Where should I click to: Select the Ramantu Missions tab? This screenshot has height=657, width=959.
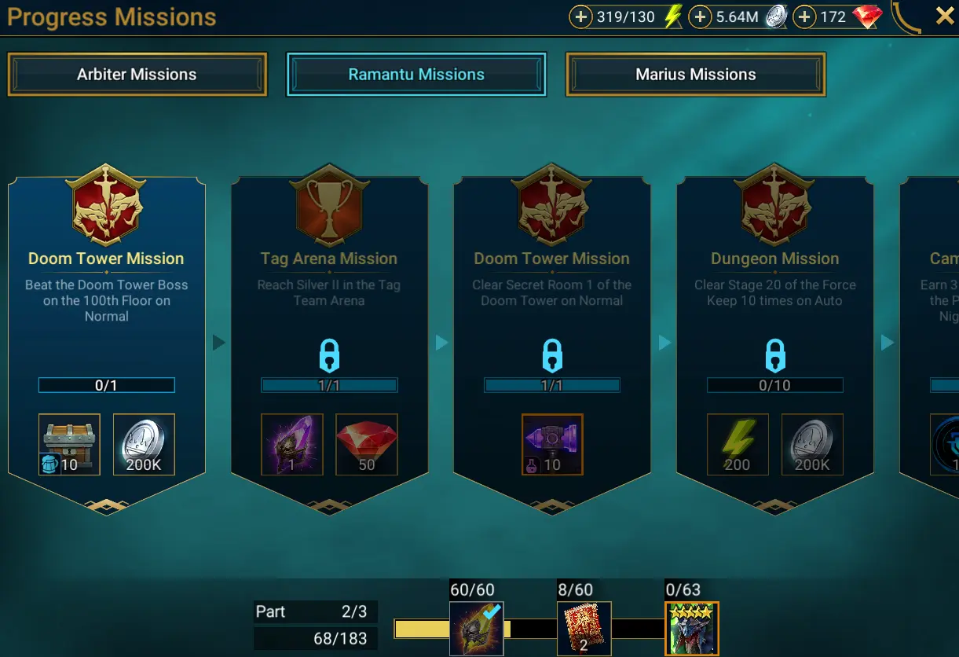pos(416,75)
